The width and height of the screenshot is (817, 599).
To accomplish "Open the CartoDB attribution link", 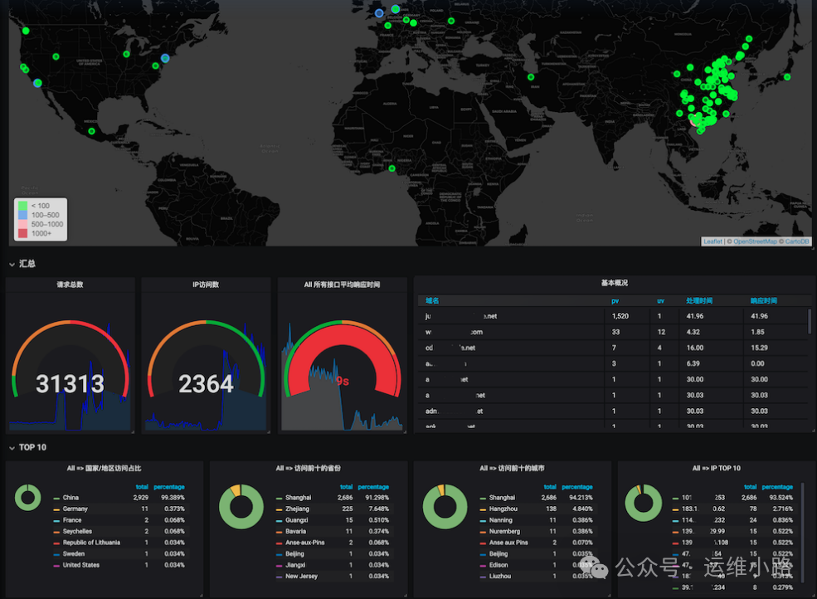I will pos(797,241).
